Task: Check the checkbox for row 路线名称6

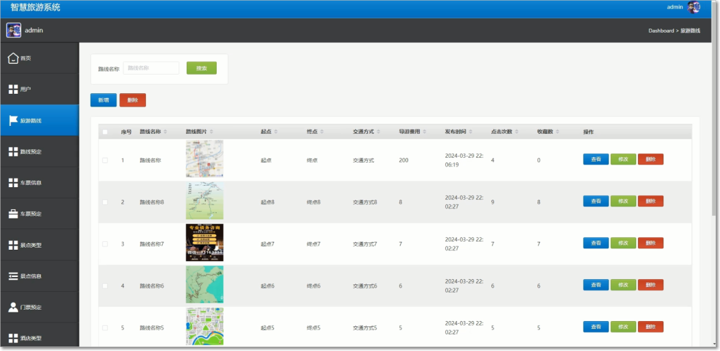Action: pos(105,286)
